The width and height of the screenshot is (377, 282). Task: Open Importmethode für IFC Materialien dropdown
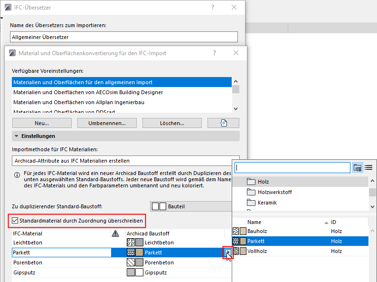[x=126, y=161]
